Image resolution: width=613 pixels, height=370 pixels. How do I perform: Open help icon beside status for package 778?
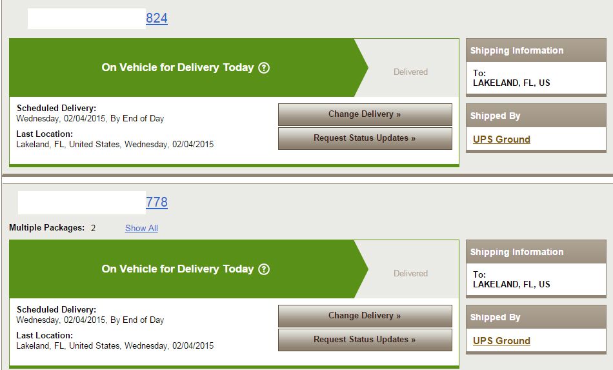point(265,269)
